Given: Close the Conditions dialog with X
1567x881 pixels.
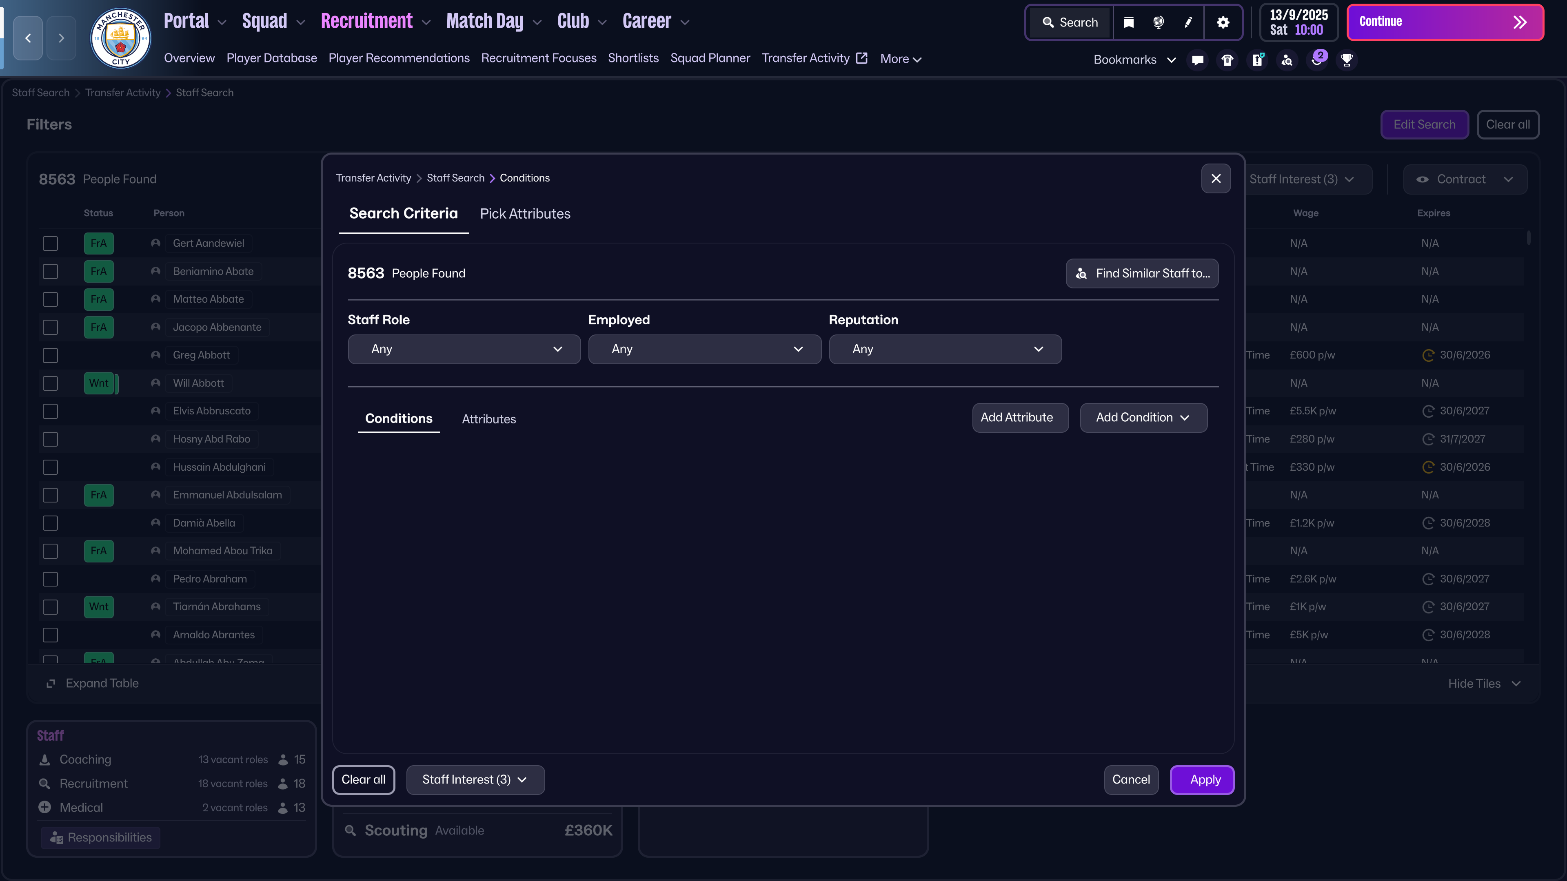Looking at the screenshot, I should point(1215,178).
